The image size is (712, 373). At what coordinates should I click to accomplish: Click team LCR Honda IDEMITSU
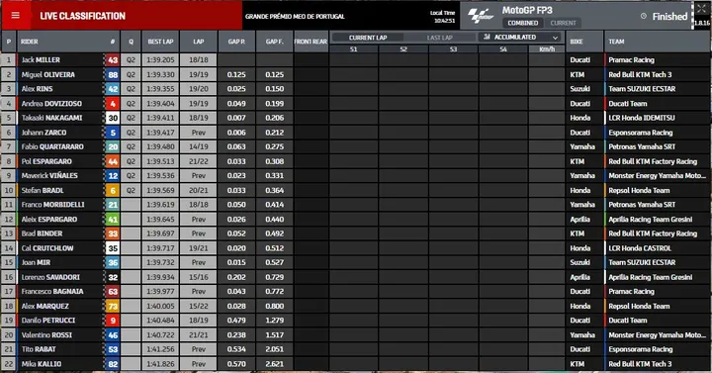642,118
